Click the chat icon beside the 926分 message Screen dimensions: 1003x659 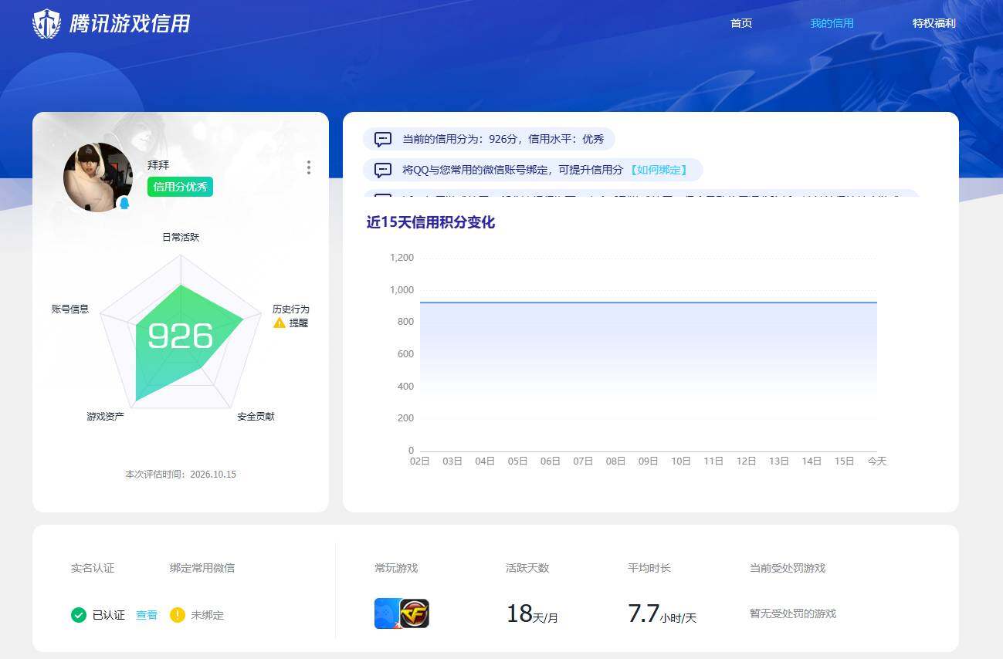coord(383,140)
